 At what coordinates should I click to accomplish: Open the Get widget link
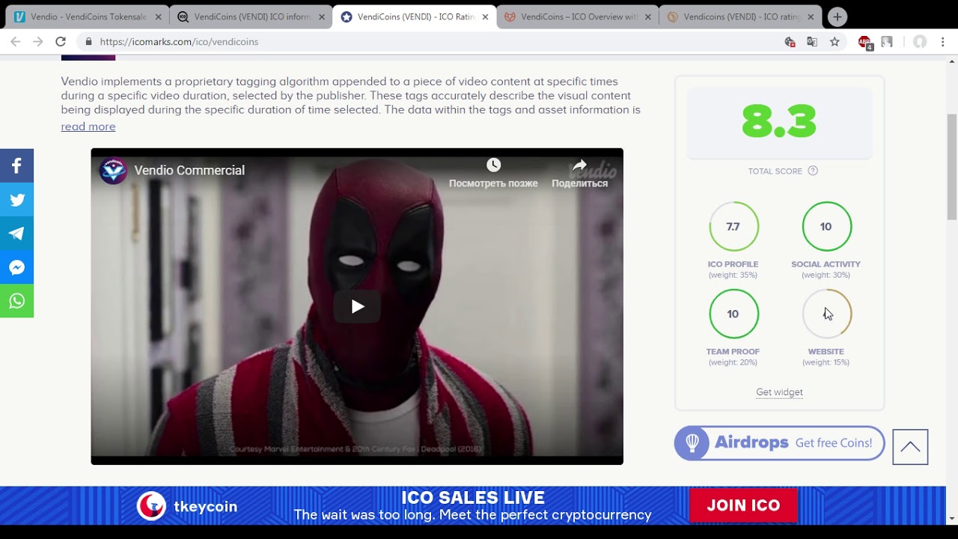pyautogui.click(x=779, y=392)
